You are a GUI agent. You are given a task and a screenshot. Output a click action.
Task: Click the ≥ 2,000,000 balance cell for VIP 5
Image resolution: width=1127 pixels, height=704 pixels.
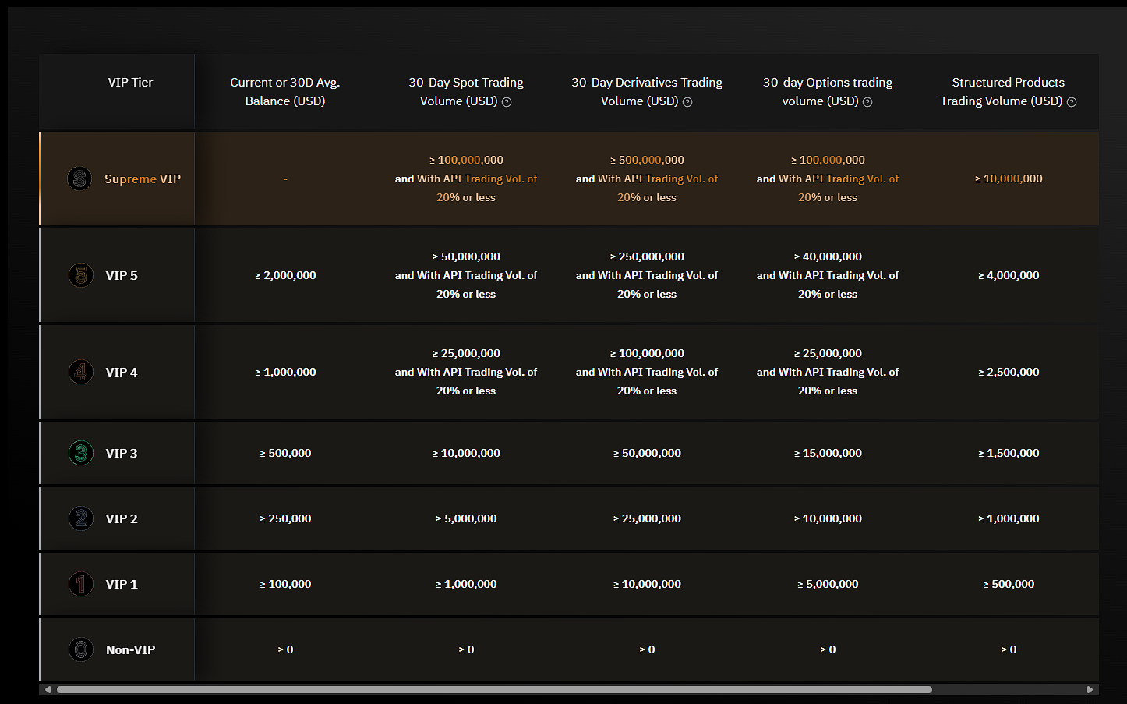click(x=285, y=275)
